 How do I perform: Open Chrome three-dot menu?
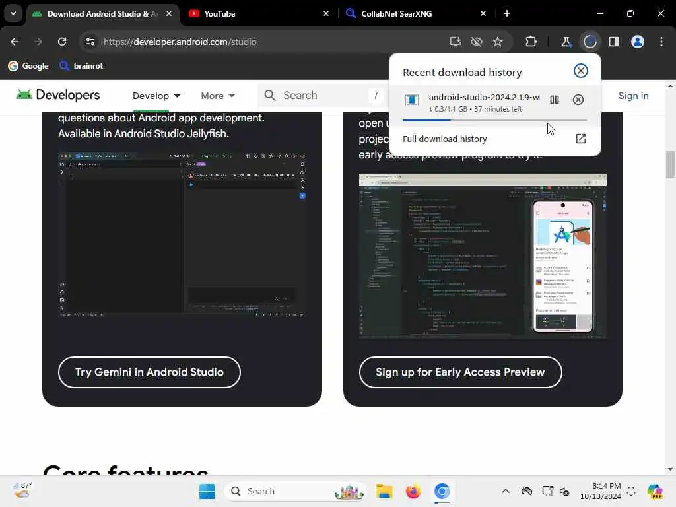click(661, 42)
